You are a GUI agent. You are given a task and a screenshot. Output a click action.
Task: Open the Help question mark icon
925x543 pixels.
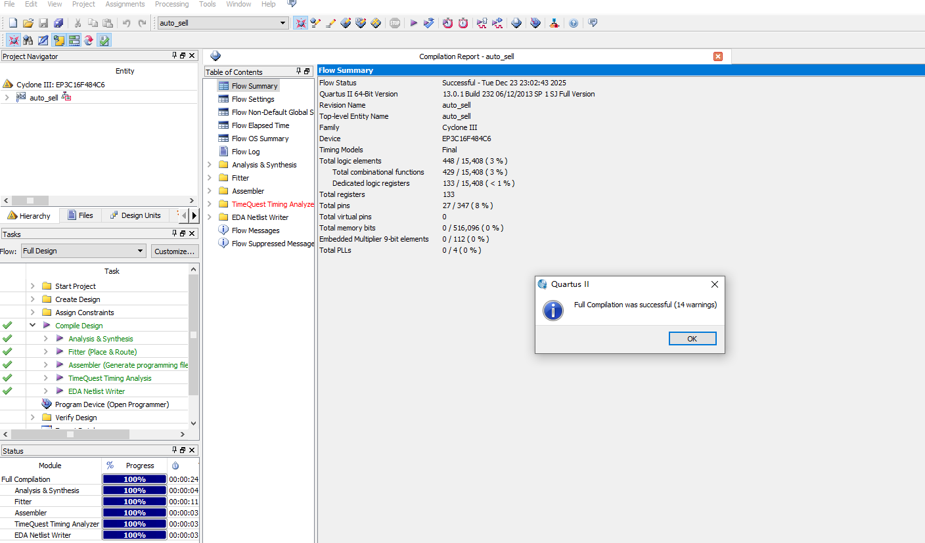point(574,23)
